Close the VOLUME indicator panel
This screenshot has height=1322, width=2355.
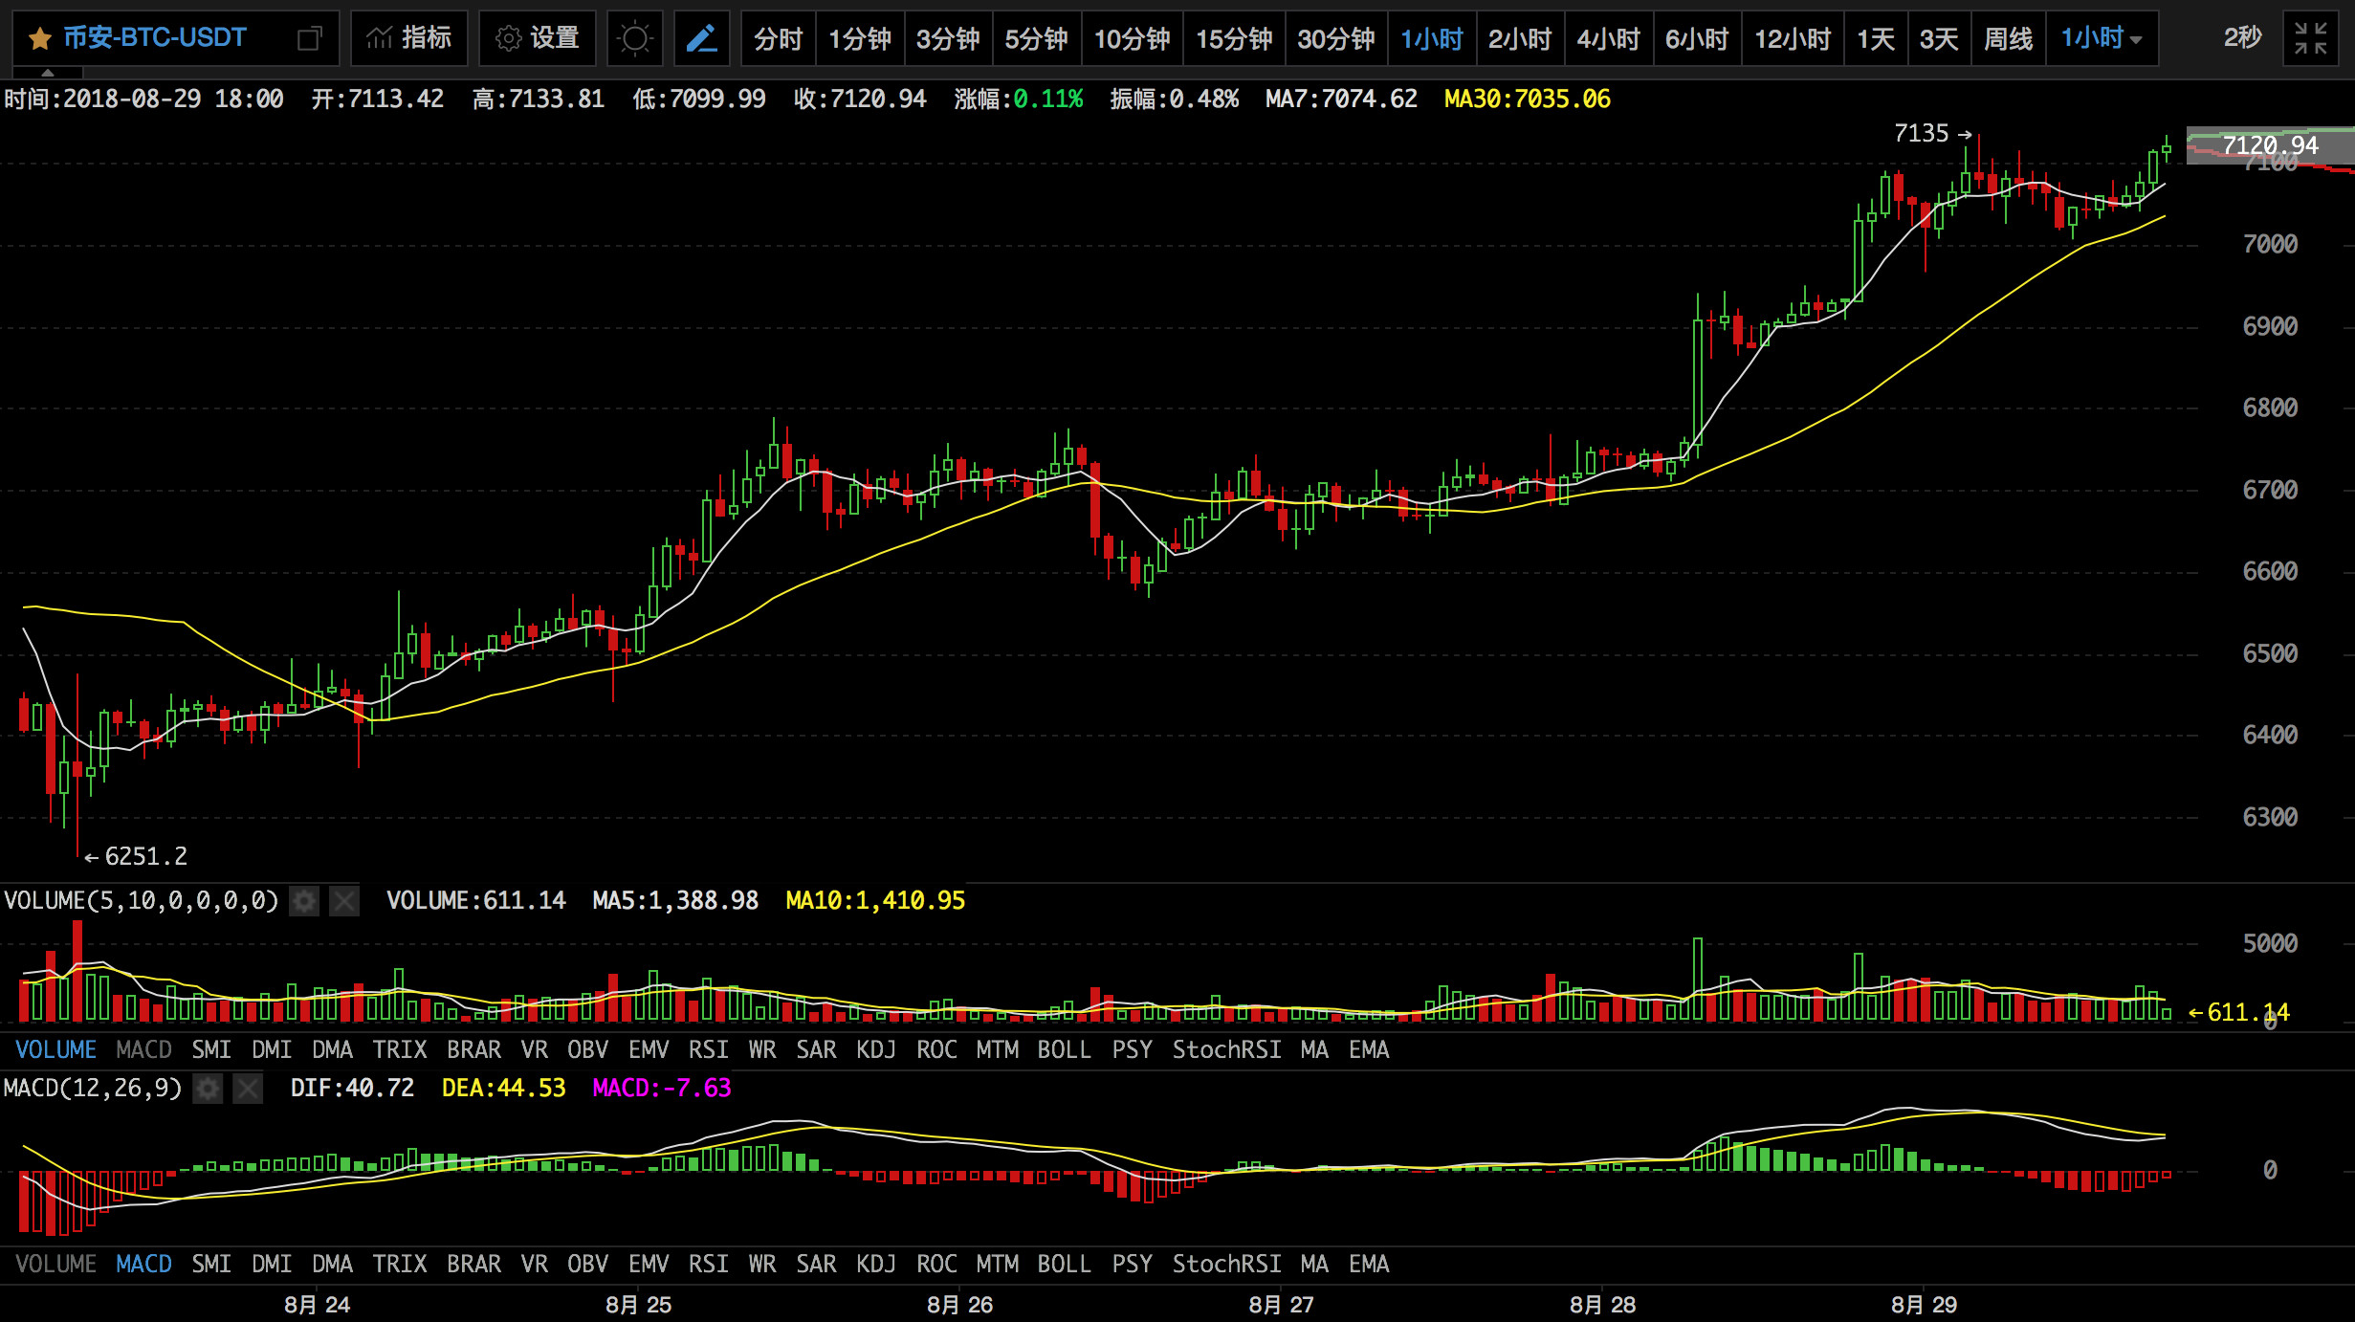coord(344,901)
